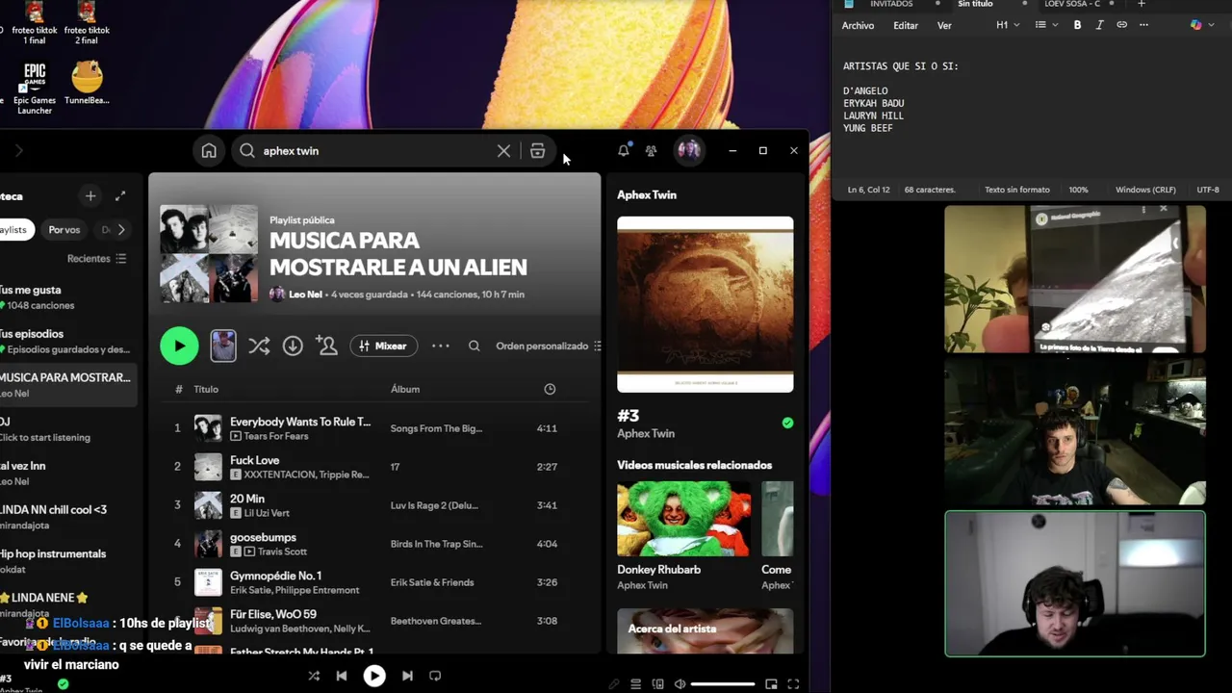Mute with the volume speaker icon
The height and width of the screenshot is (693, 1232).
680,684
